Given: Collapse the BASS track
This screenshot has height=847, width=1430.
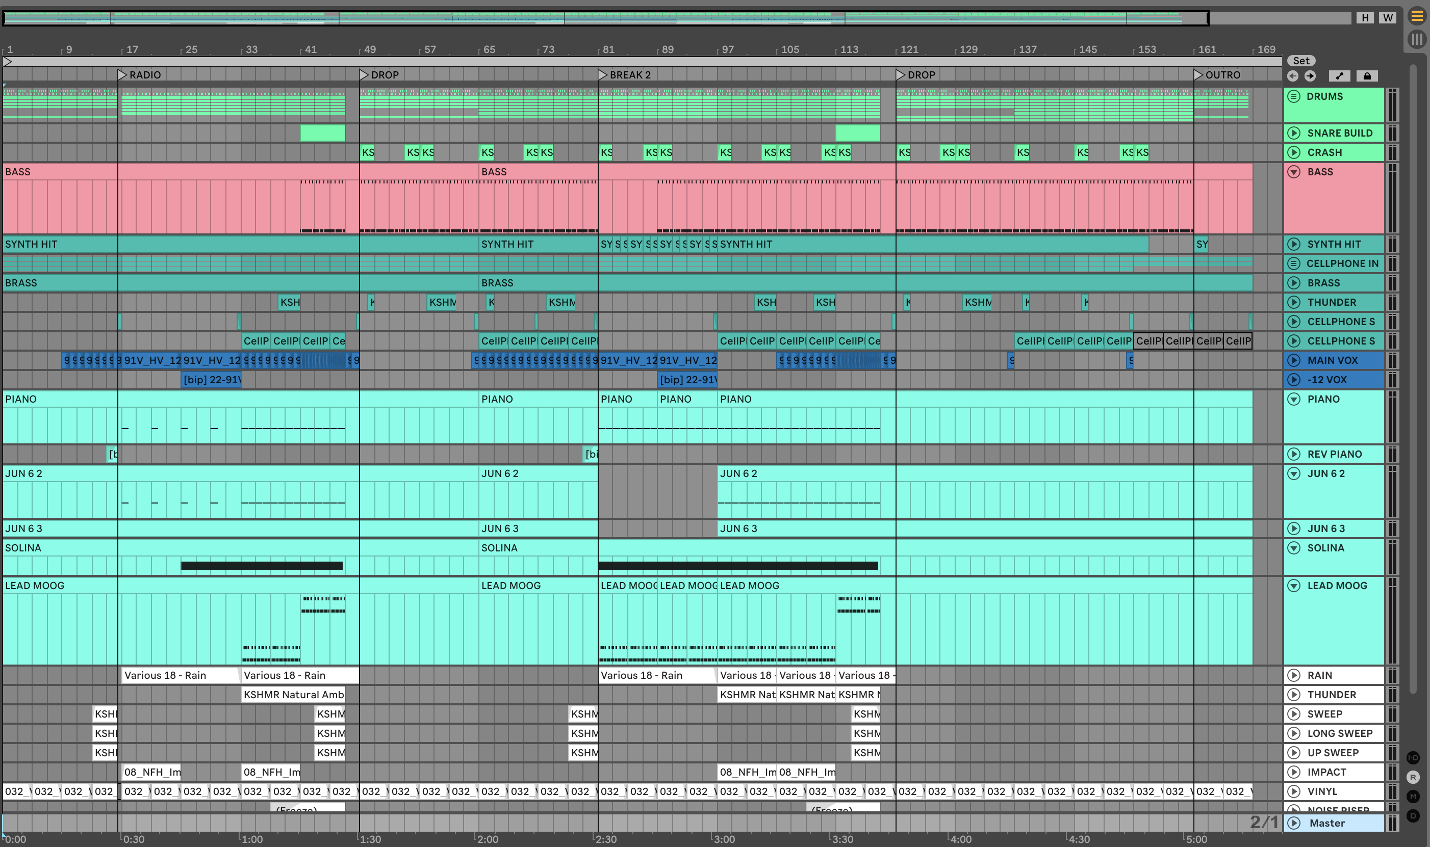Looking at the screenshot, I should tap(1294, 172).
